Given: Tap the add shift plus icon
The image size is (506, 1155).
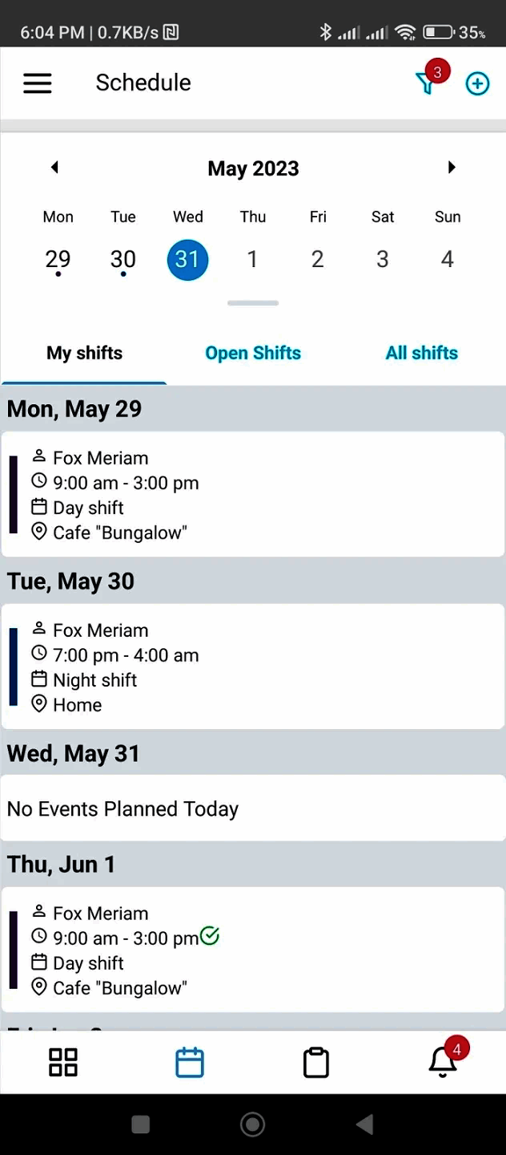Looking at the screenshot, I should pos(477,83).
